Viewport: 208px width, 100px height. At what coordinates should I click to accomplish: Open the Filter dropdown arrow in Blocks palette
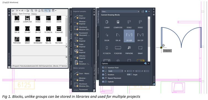point(138,12)
